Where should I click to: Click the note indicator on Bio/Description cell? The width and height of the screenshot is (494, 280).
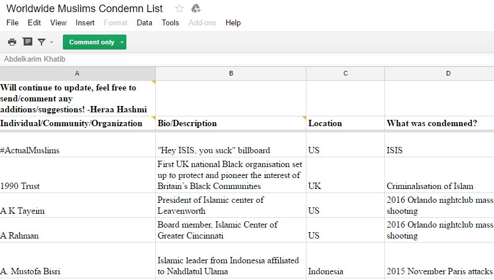point(304,118)
